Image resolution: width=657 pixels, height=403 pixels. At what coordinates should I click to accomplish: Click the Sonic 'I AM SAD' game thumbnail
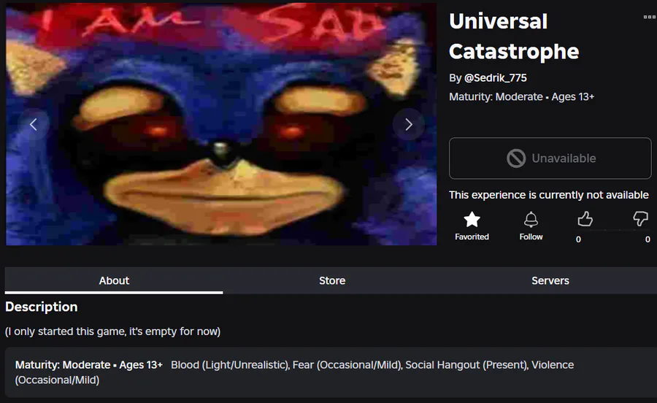tap(221, 124)
